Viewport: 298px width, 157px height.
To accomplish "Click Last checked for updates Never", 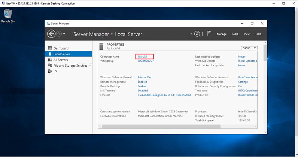I will coord(242,65).
